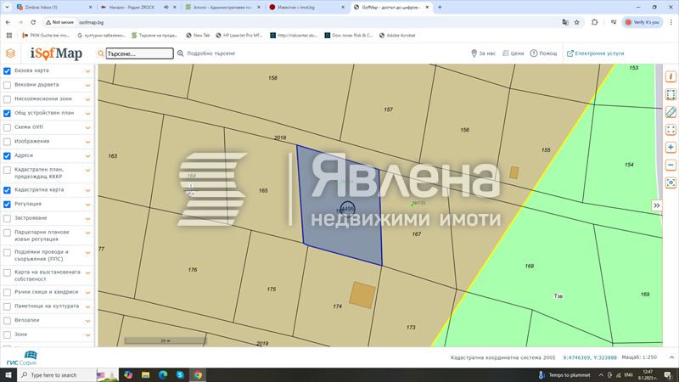
Task: Switch to the Zimbra Inbox tab
Action: (x=54, y=8)
